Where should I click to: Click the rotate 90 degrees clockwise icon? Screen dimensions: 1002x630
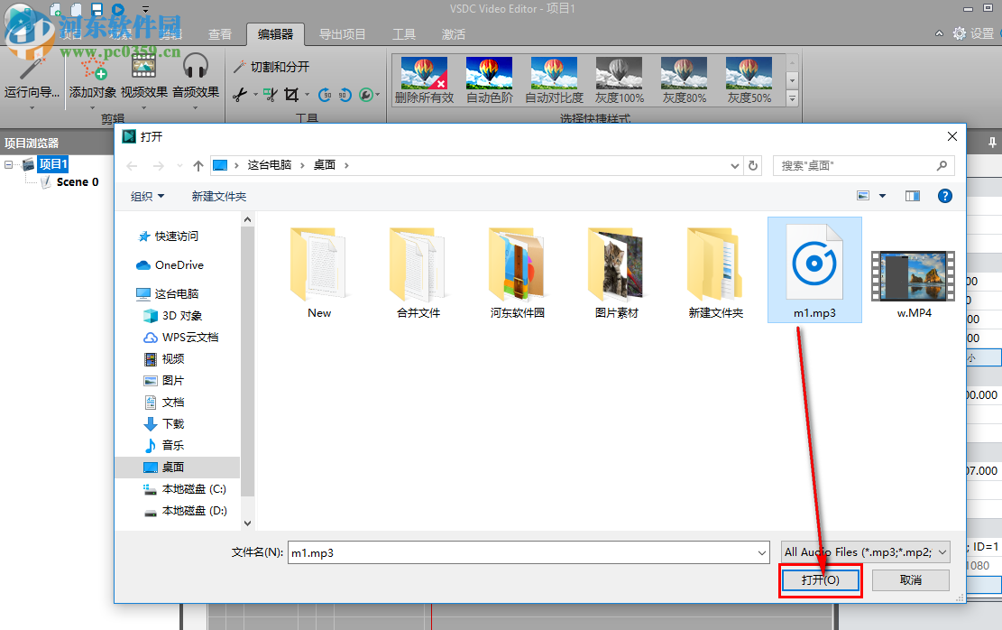325,94
